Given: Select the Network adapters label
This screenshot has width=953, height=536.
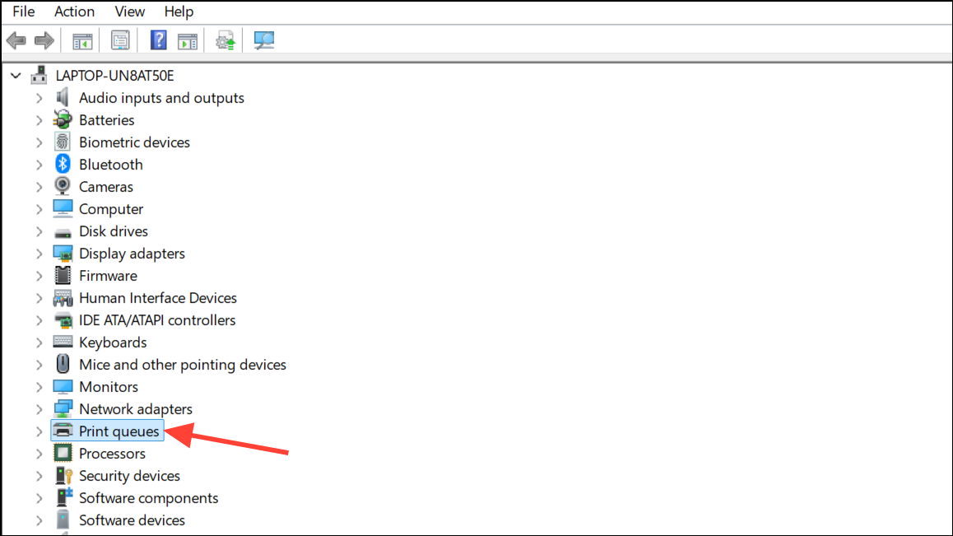Looking at the screenshot, I should (136, 409).
